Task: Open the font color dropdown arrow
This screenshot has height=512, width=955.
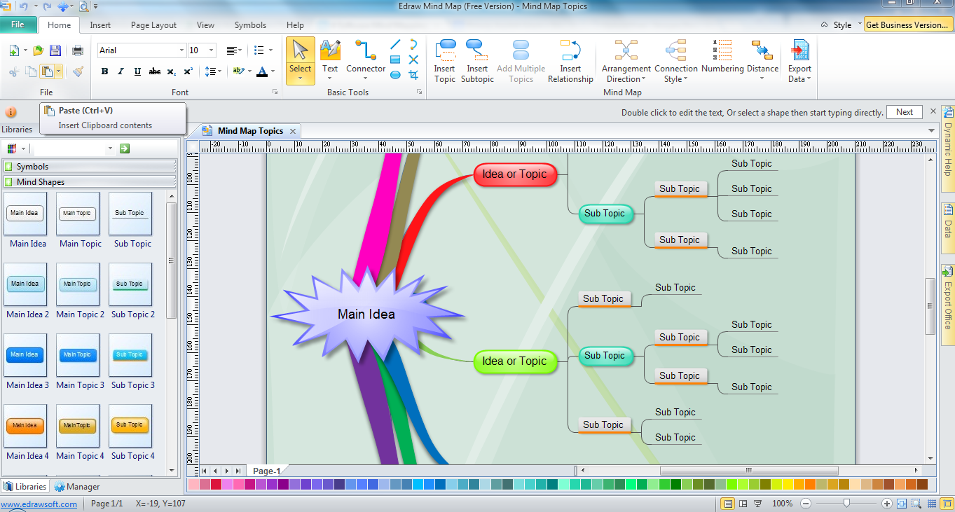Action: pyautogui.click(x=273, y=71)
